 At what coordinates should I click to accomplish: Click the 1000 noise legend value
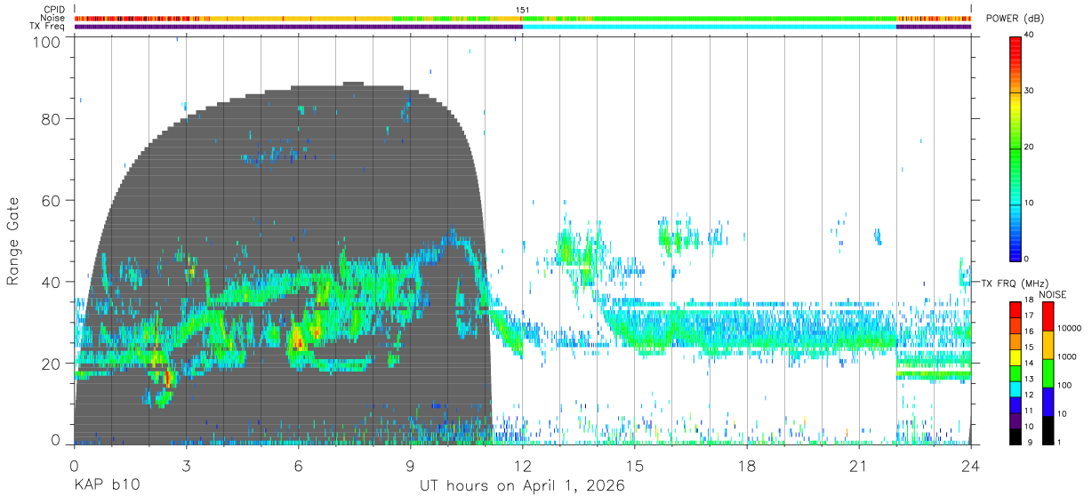point(1066,357)
